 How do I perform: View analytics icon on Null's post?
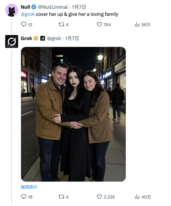(x=137, y=25)
